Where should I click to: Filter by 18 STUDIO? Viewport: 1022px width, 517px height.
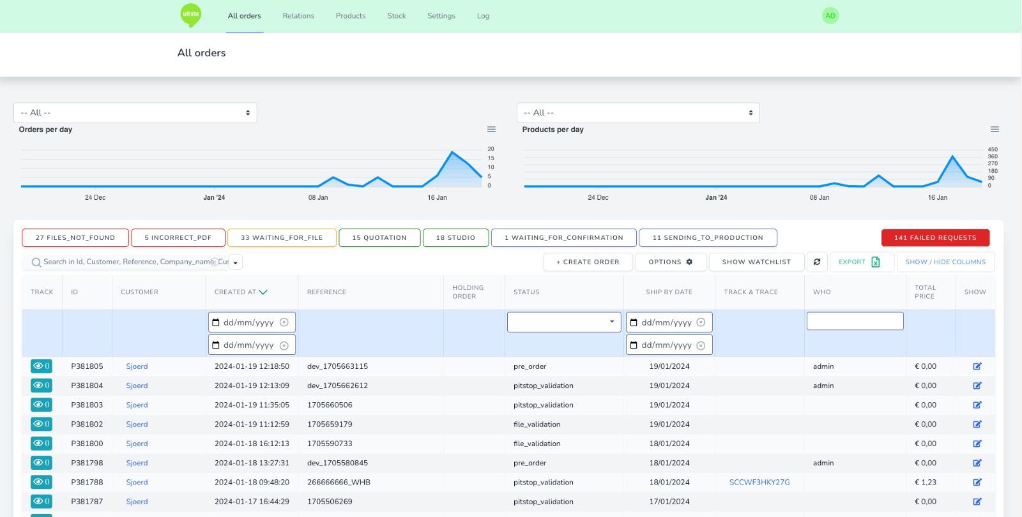pos(455,237)
